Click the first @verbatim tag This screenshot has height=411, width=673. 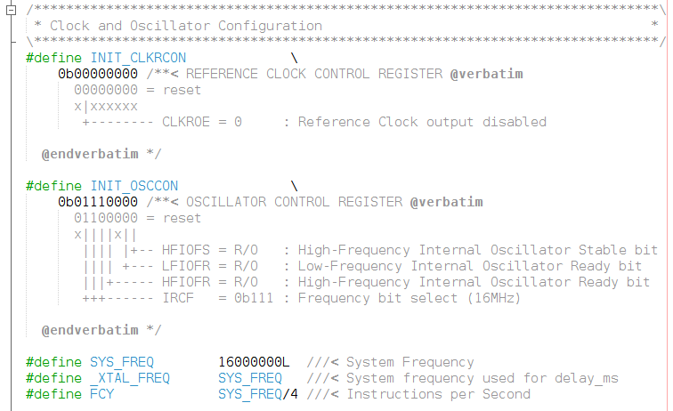(x=486, y=74)
